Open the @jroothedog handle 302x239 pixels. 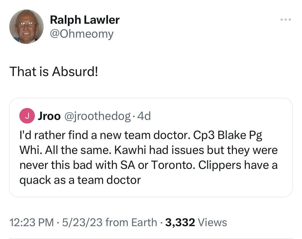point(97,116)
